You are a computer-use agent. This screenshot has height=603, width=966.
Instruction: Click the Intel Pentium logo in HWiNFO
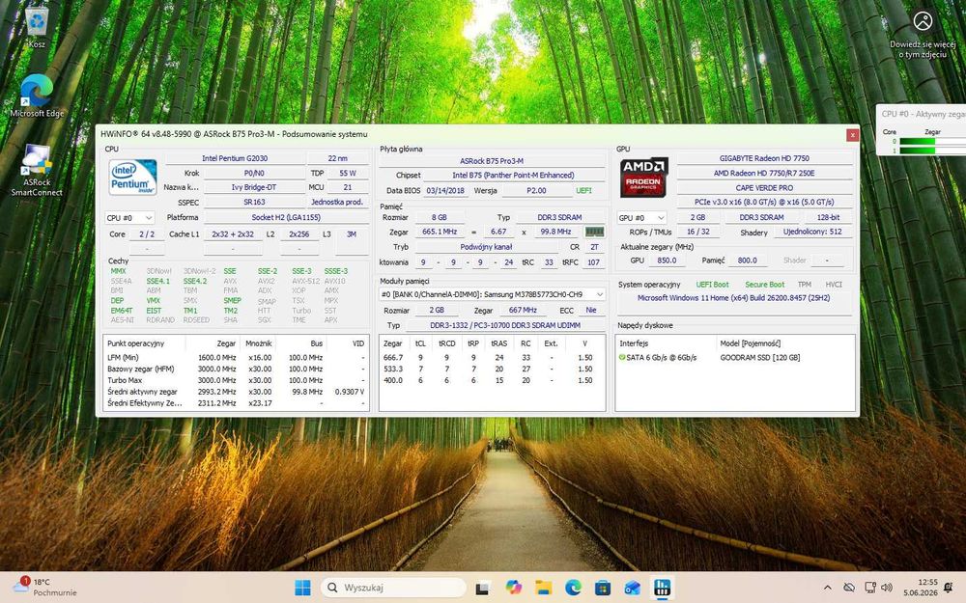tap(132, 178)
